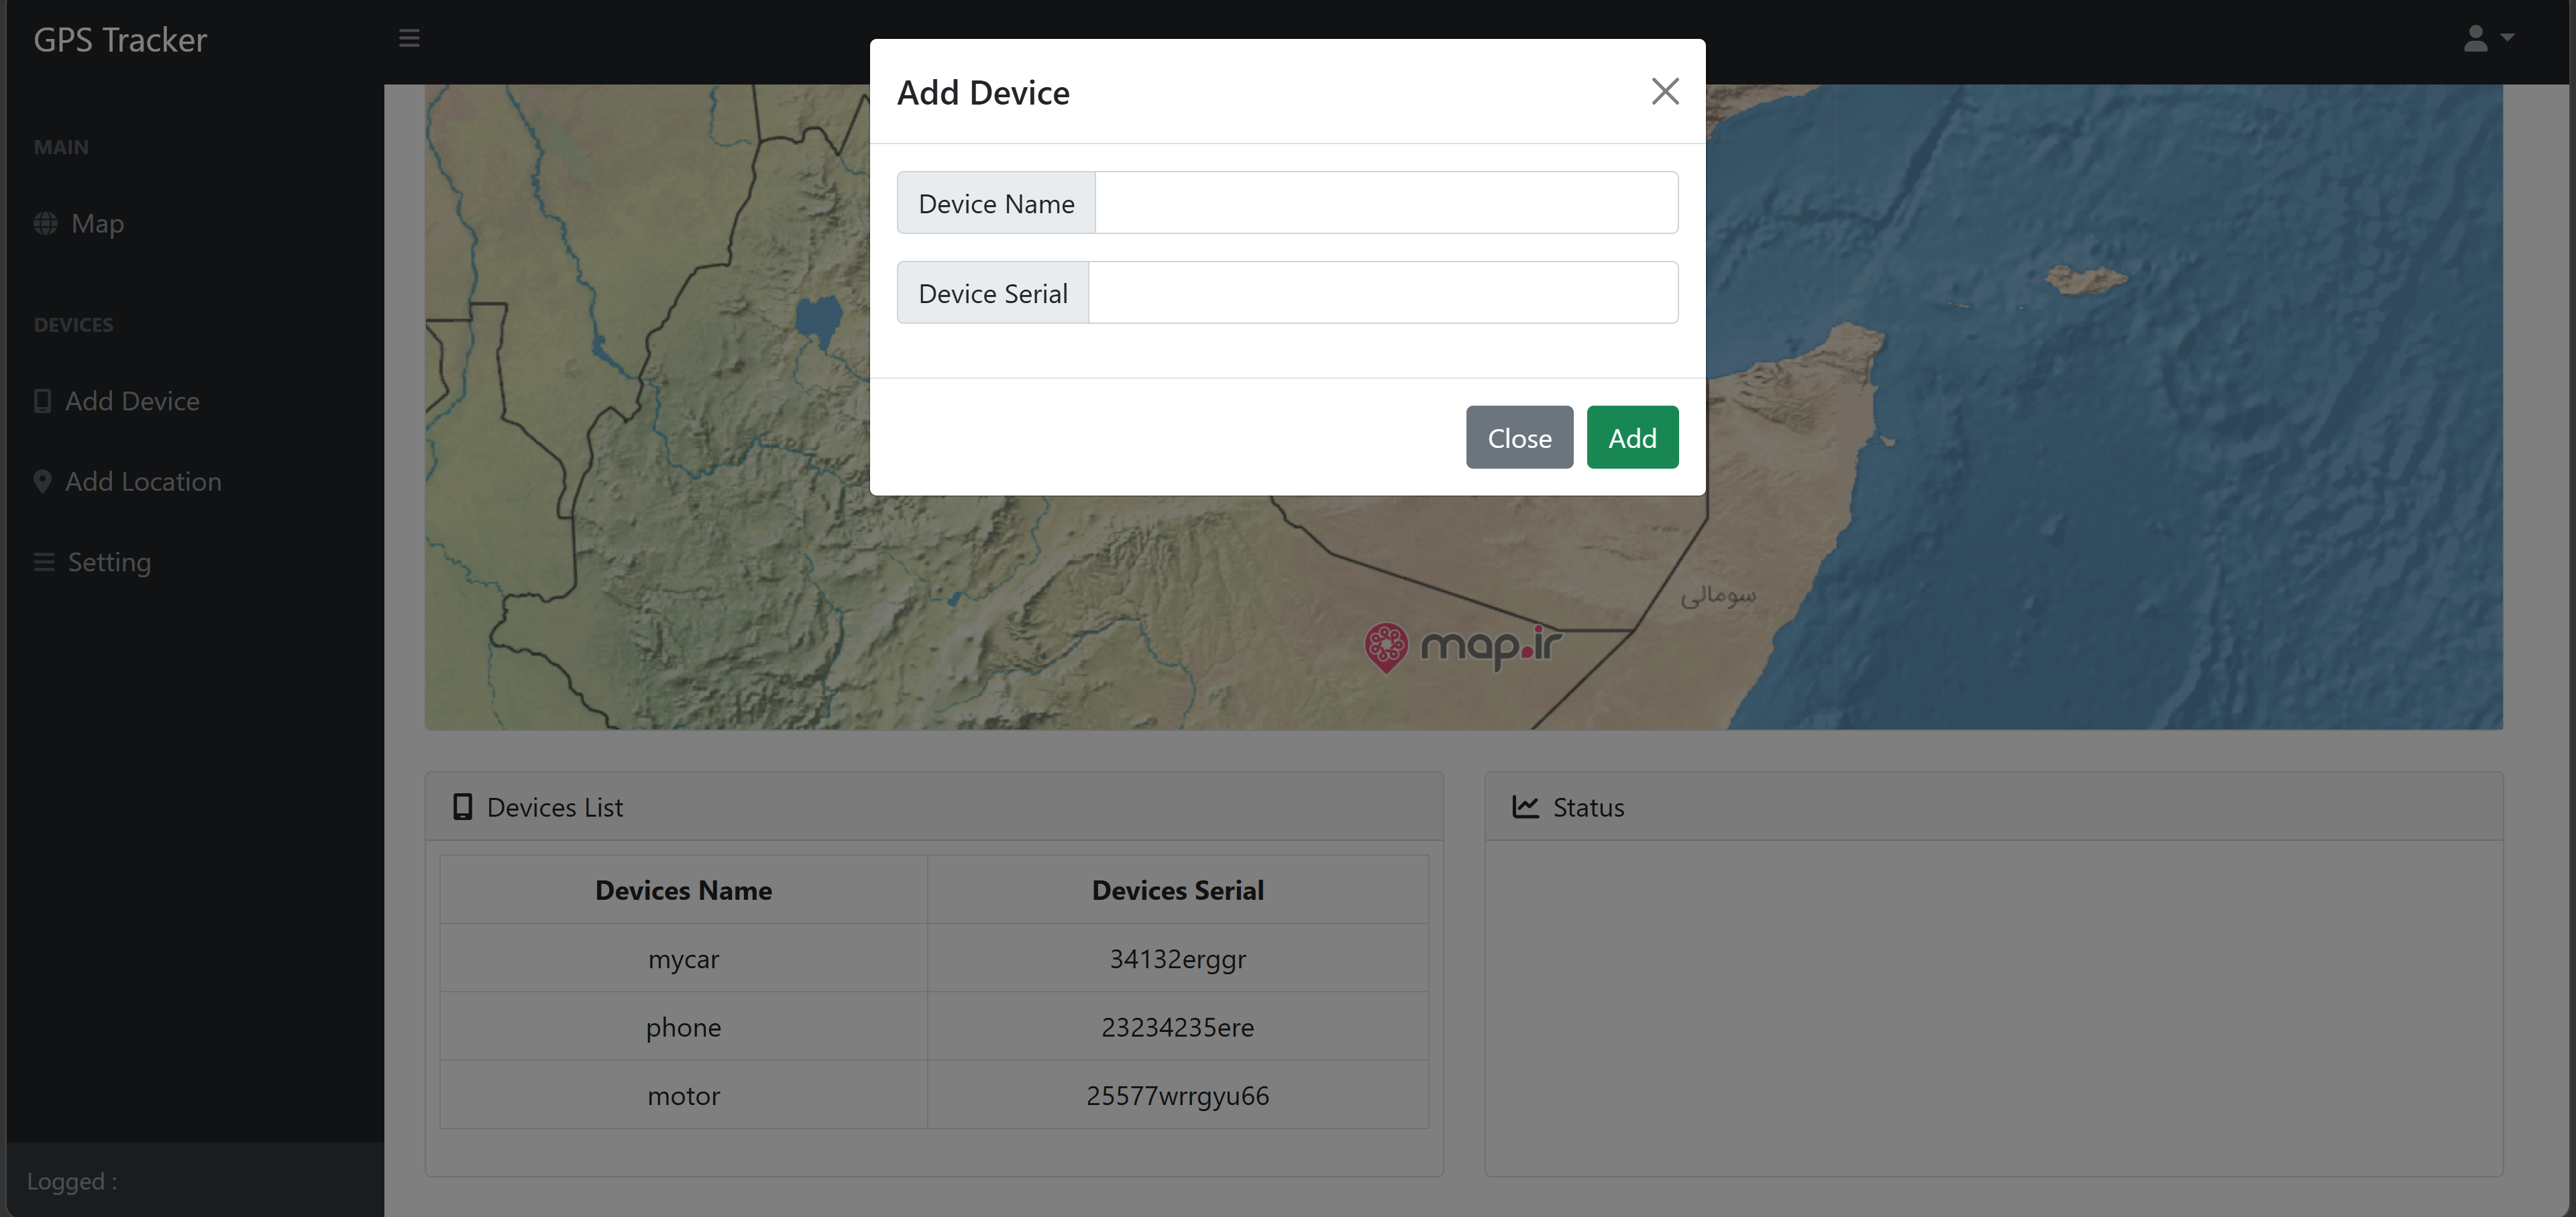Click the Device Serial input field
Viewport: 2576px width, 1217px height.
(1383, 293)
